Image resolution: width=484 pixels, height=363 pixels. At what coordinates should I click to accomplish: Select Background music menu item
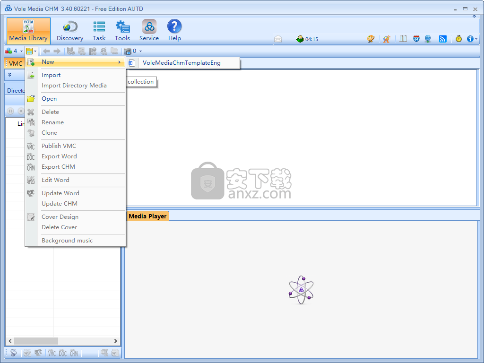(75, 241)
